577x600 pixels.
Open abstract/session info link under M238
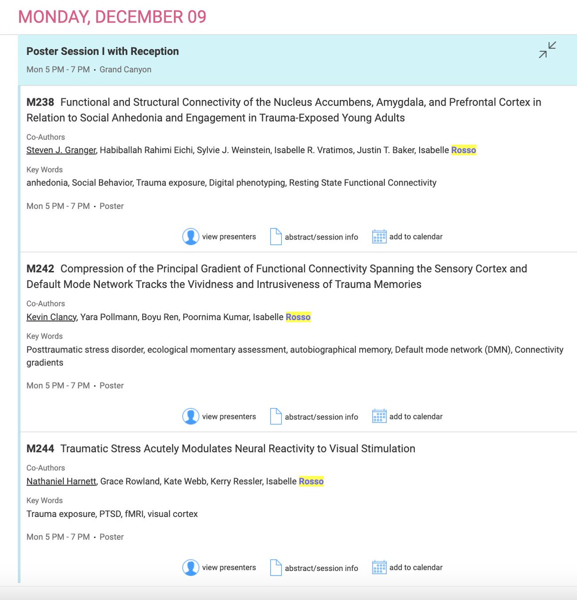coord(321,237)
